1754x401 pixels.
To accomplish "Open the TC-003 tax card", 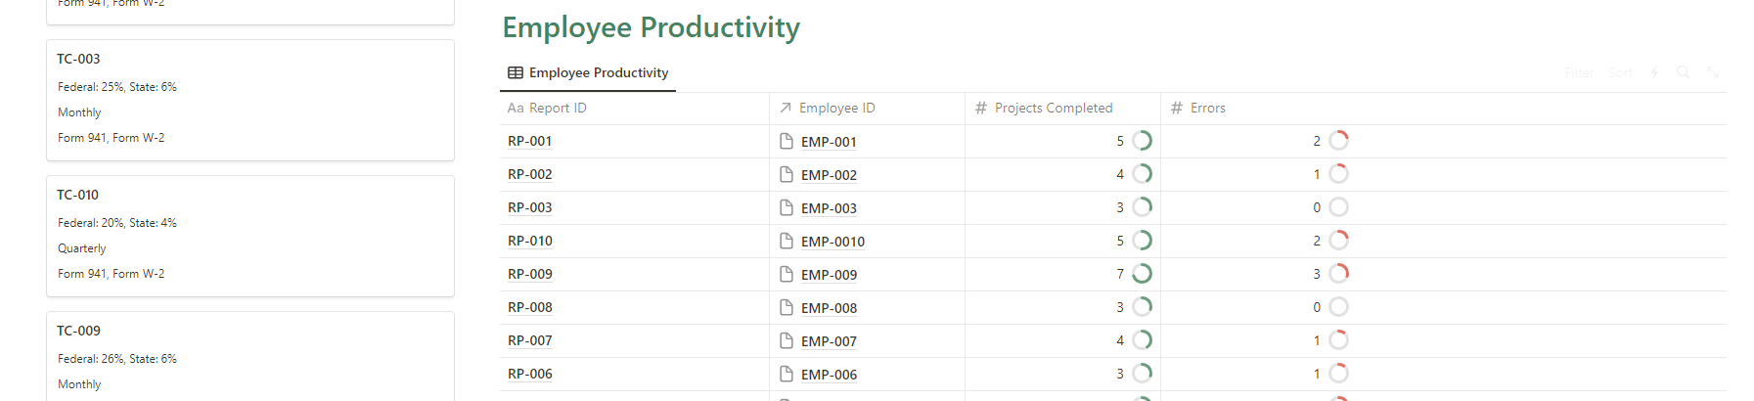I will 249,100.
